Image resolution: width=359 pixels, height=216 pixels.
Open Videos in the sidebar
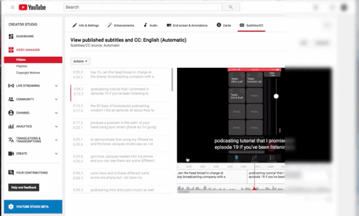point(33,60)
